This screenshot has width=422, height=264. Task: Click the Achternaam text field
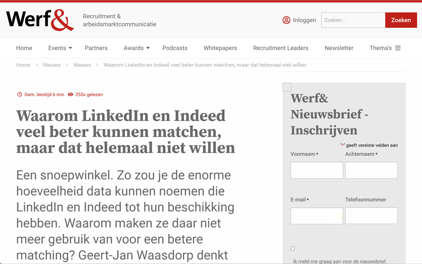(x=371, y=170)
